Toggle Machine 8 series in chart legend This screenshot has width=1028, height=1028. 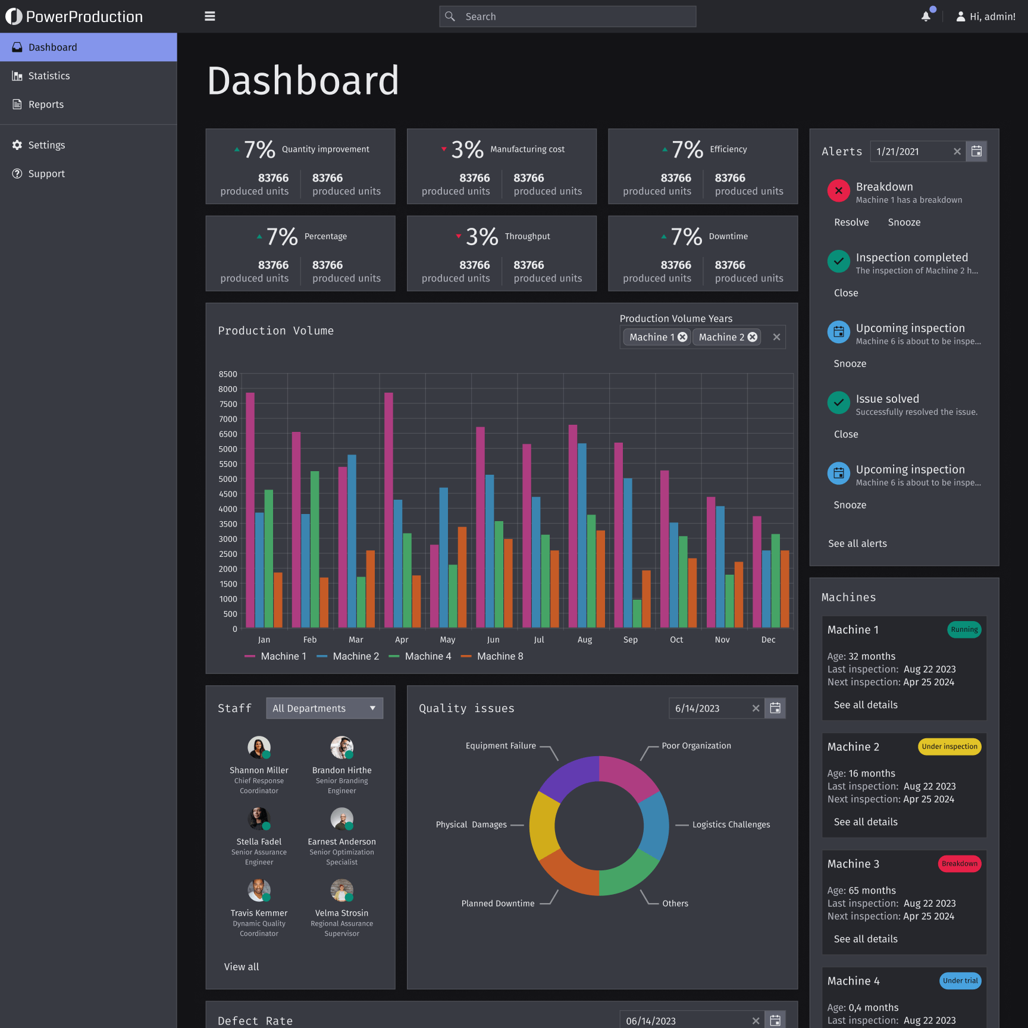coord(492,656)
